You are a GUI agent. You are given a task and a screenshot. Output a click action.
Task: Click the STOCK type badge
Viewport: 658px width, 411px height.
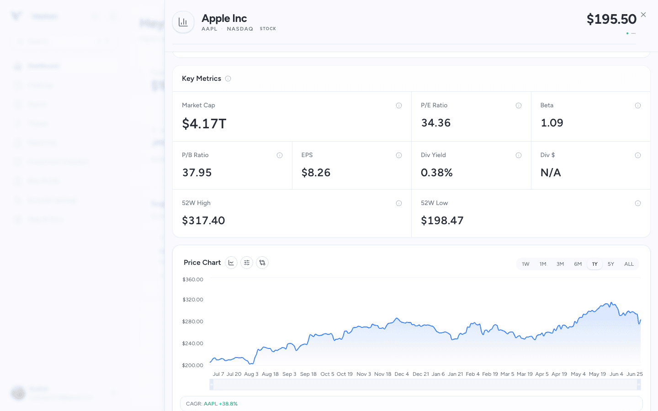[268, 29]
